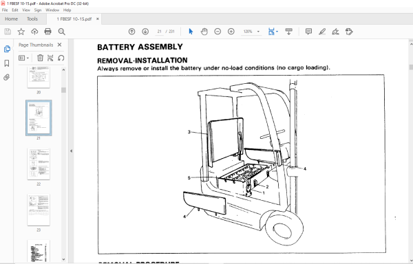Viewport: 413px width, 264px height.
Task: Click the upload to cloud icon
Action: (x=34, y=32)
